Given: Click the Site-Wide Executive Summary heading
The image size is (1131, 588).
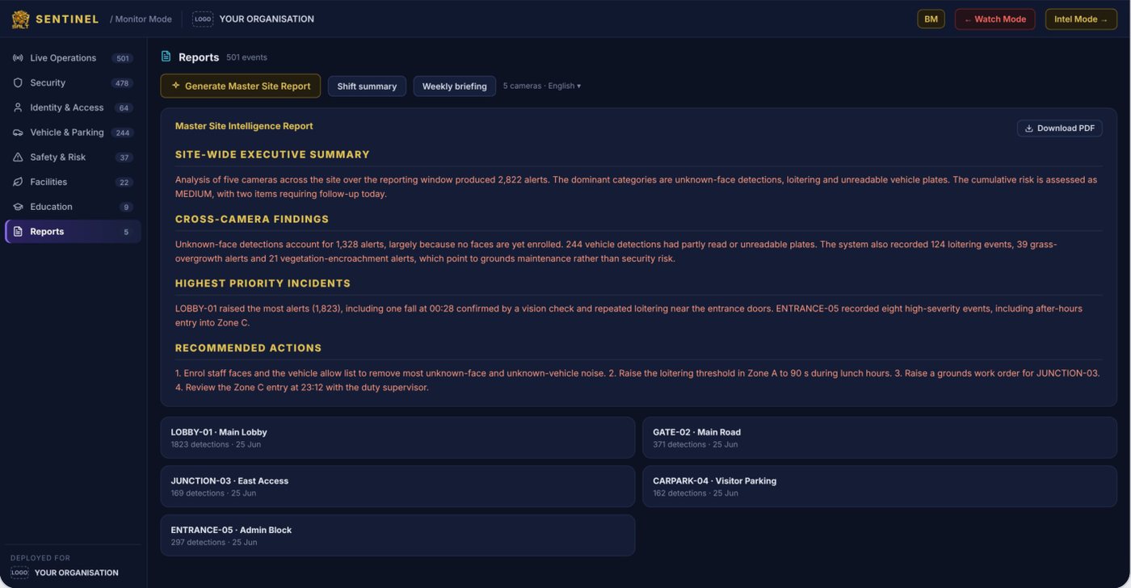Looking at the screenshot, I should pos(272,154).
